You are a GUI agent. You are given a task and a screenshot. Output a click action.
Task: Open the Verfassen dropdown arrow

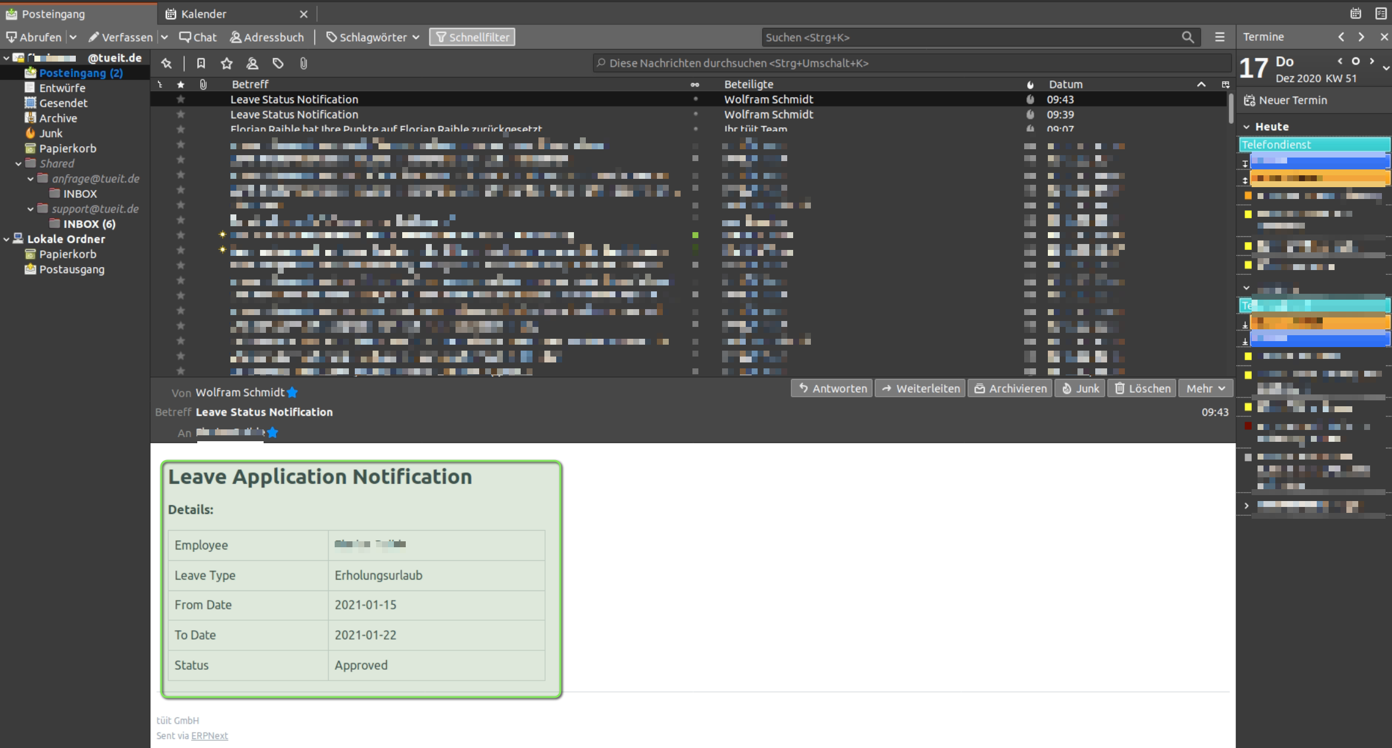[164, 37]
